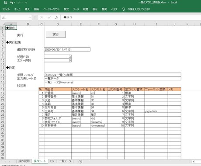This screenshot has height=166, width=201.
Task: Switch to the データ ribbon tab
Action: [x=76, y=9]
